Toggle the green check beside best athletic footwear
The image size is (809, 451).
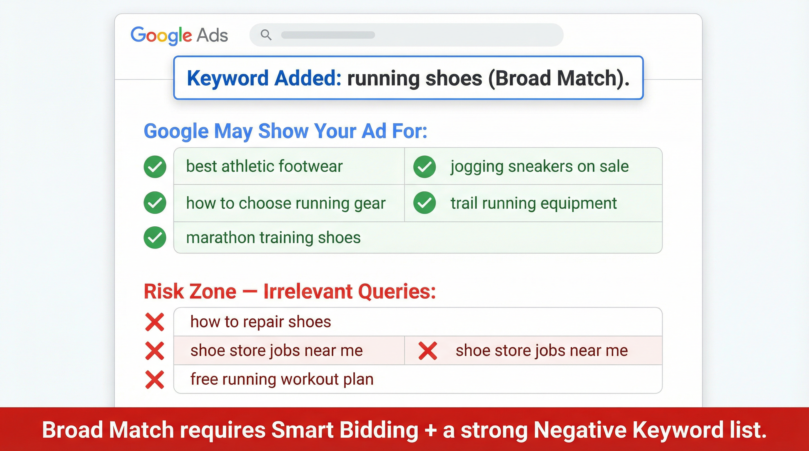pos(155,166)
